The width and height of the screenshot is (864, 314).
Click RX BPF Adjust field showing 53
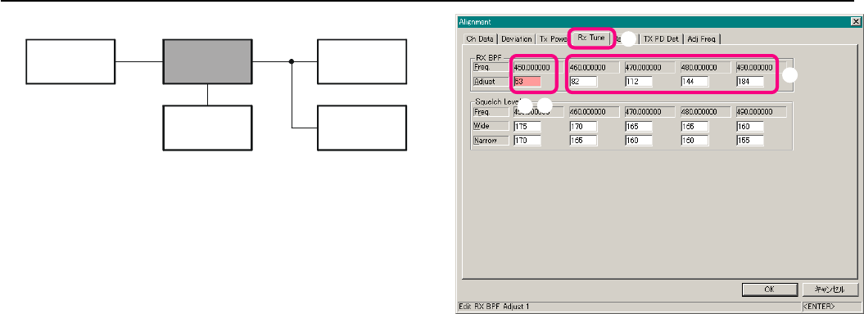(527, 82)
